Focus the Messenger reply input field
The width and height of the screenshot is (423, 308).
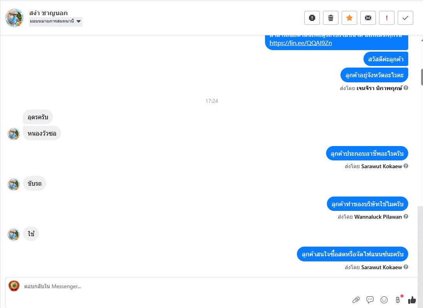coord(211,286)
